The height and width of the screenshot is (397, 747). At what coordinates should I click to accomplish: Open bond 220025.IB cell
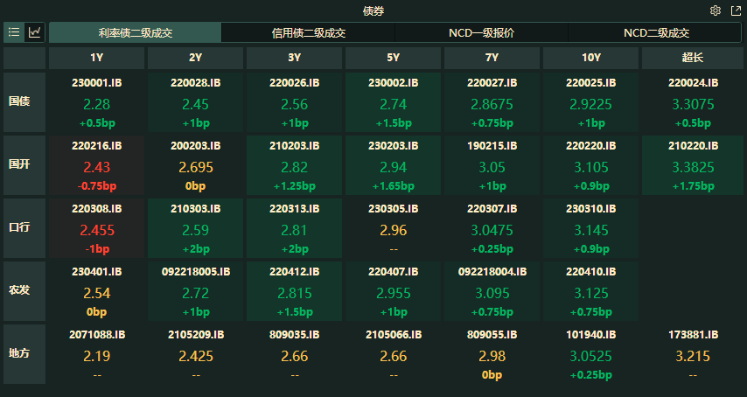[x=590, y=101]
